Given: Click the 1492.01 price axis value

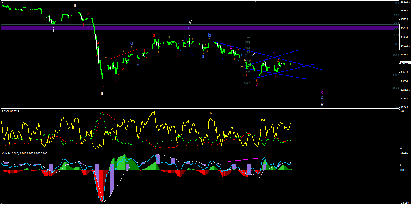Looking at the screenshot, I should point(405,37).
